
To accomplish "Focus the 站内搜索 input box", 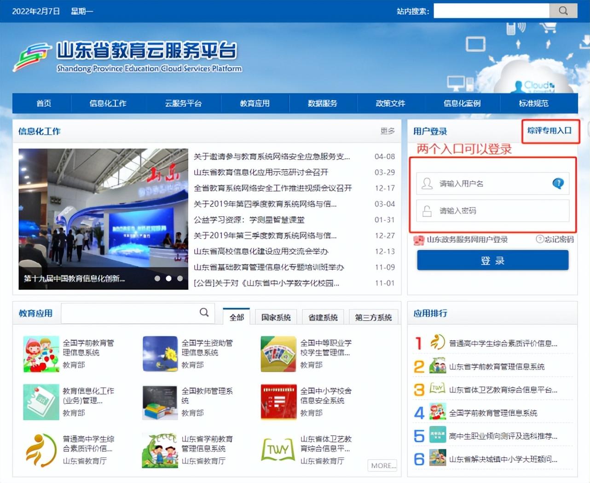I will [x=492, y=11].
